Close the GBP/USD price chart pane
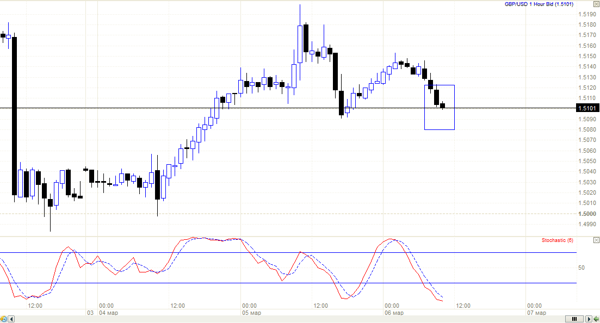Viewport: 600px width, 323px height. [596, 4]
